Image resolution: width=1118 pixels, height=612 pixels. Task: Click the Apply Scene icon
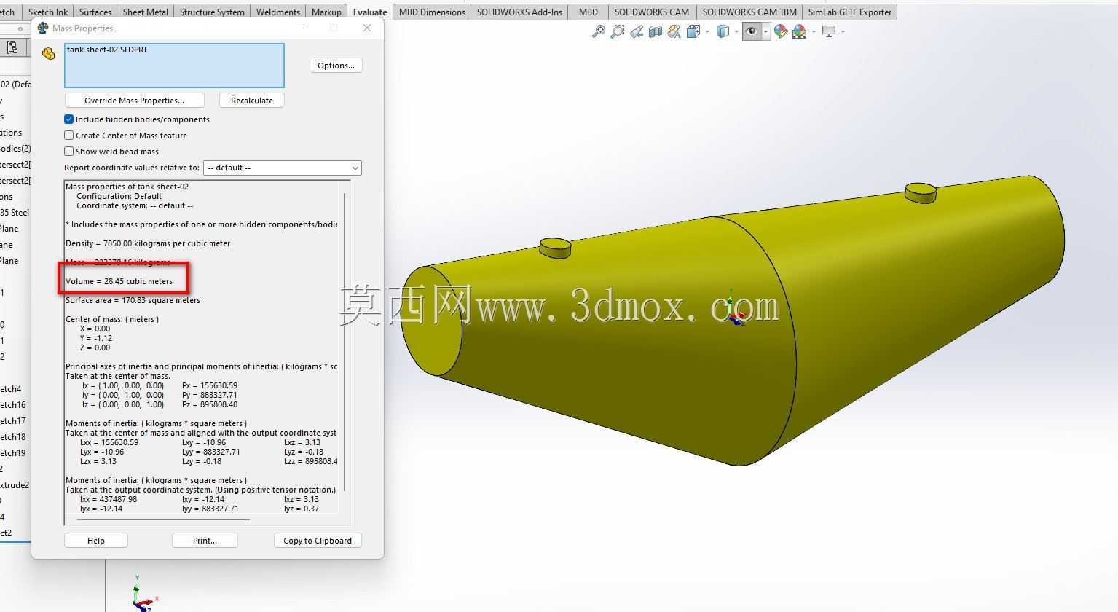point(800,31)
